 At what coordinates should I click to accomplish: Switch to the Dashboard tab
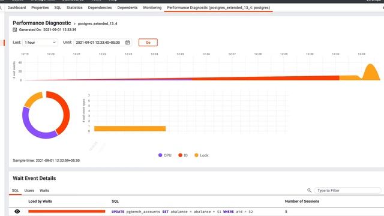pyautogui.click(x=17, y=8)
